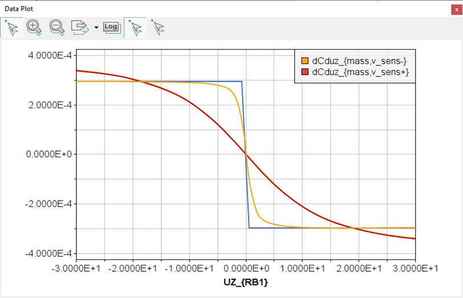Click the zoom in magnifier icon
Screen dimensions: 463x298
pos(34,27)
